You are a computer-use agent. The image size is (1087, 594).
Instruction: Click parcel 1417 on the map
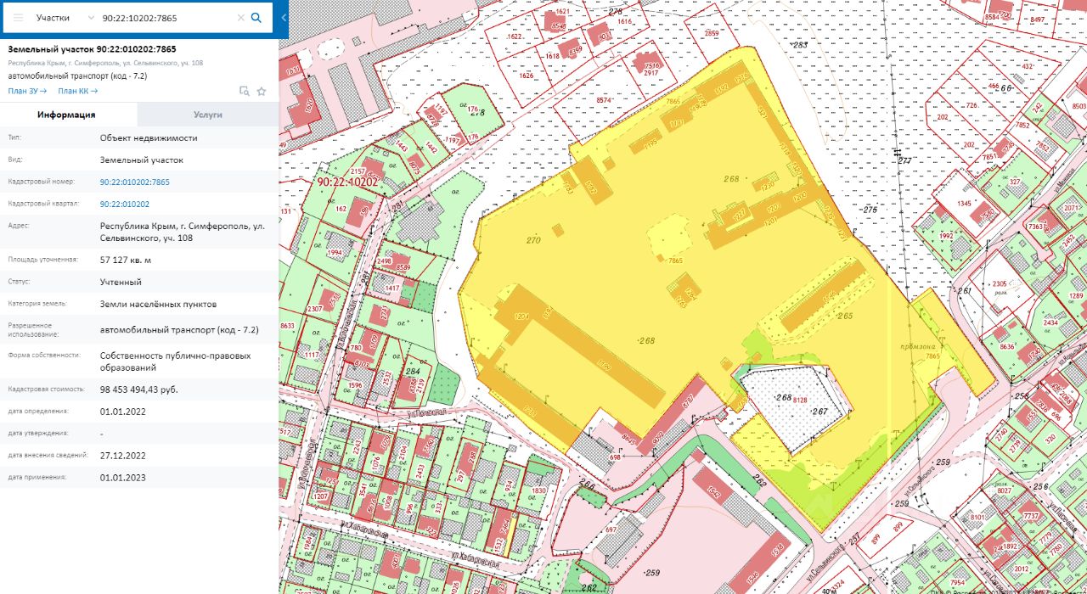tap(391, 289)
